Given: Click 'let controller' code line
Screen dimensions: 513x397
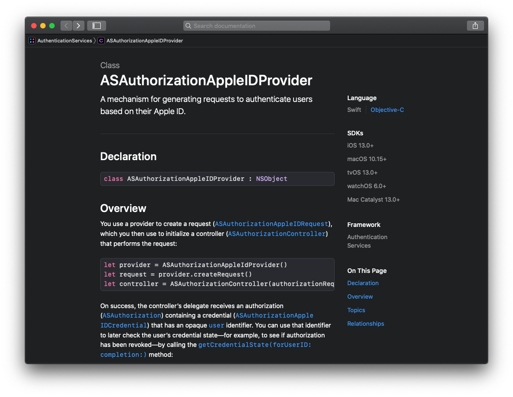Looking at the screenshot, I should coord(219,284).
